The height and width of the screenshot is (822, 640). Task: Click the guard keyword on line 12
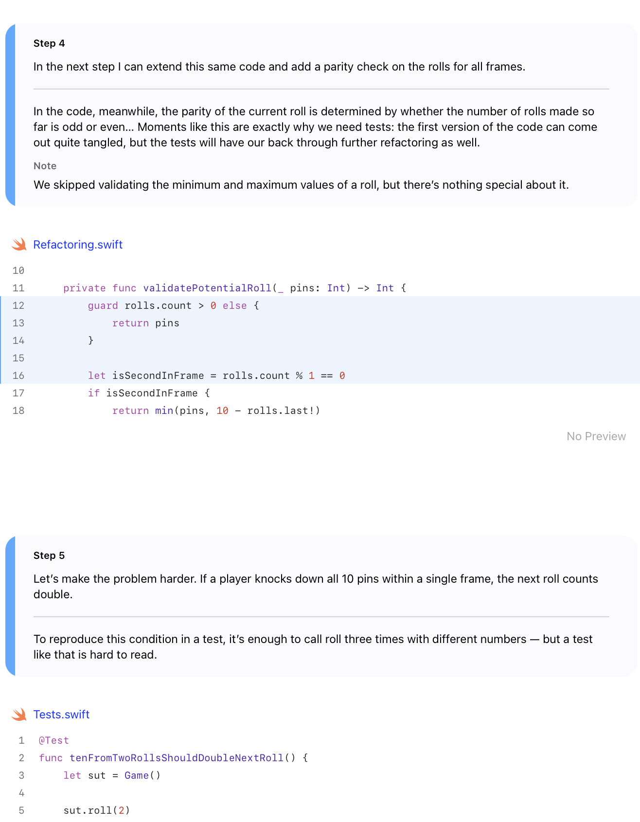point(103,305)
